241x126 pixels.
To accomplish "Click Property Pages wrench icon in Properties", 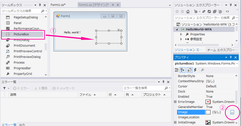I will [202, 70].
